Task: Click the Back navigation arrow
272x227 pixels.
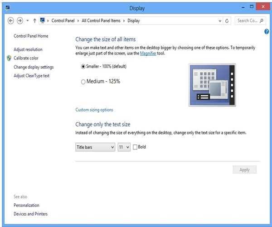Action: tap(11, 20)
